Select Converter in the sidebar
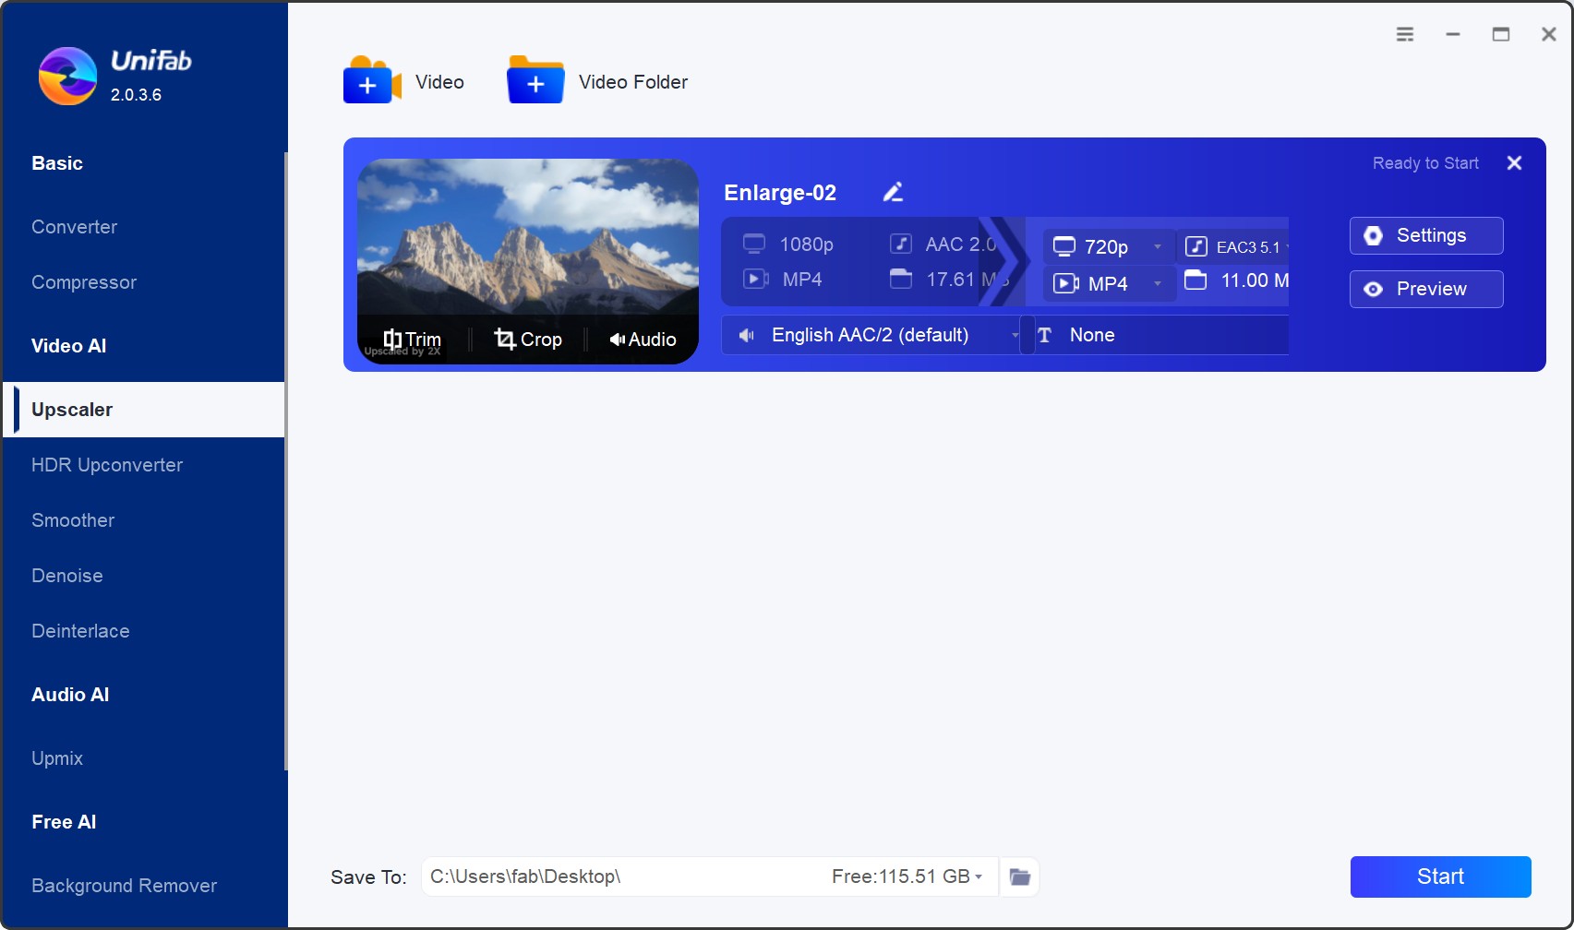Viewport: 1574px width, 930px height. (x=144, y=227)
